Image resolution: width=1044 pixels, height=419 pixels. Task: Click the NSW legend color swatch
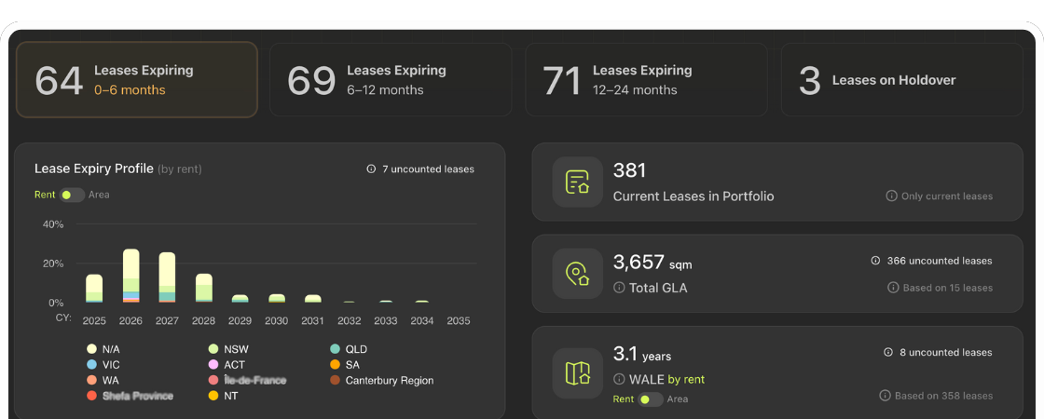pos(213,349)
